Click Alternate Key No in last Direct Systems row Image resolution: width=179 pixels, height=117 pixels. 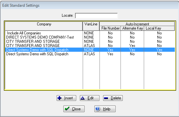tap(132, 54)
